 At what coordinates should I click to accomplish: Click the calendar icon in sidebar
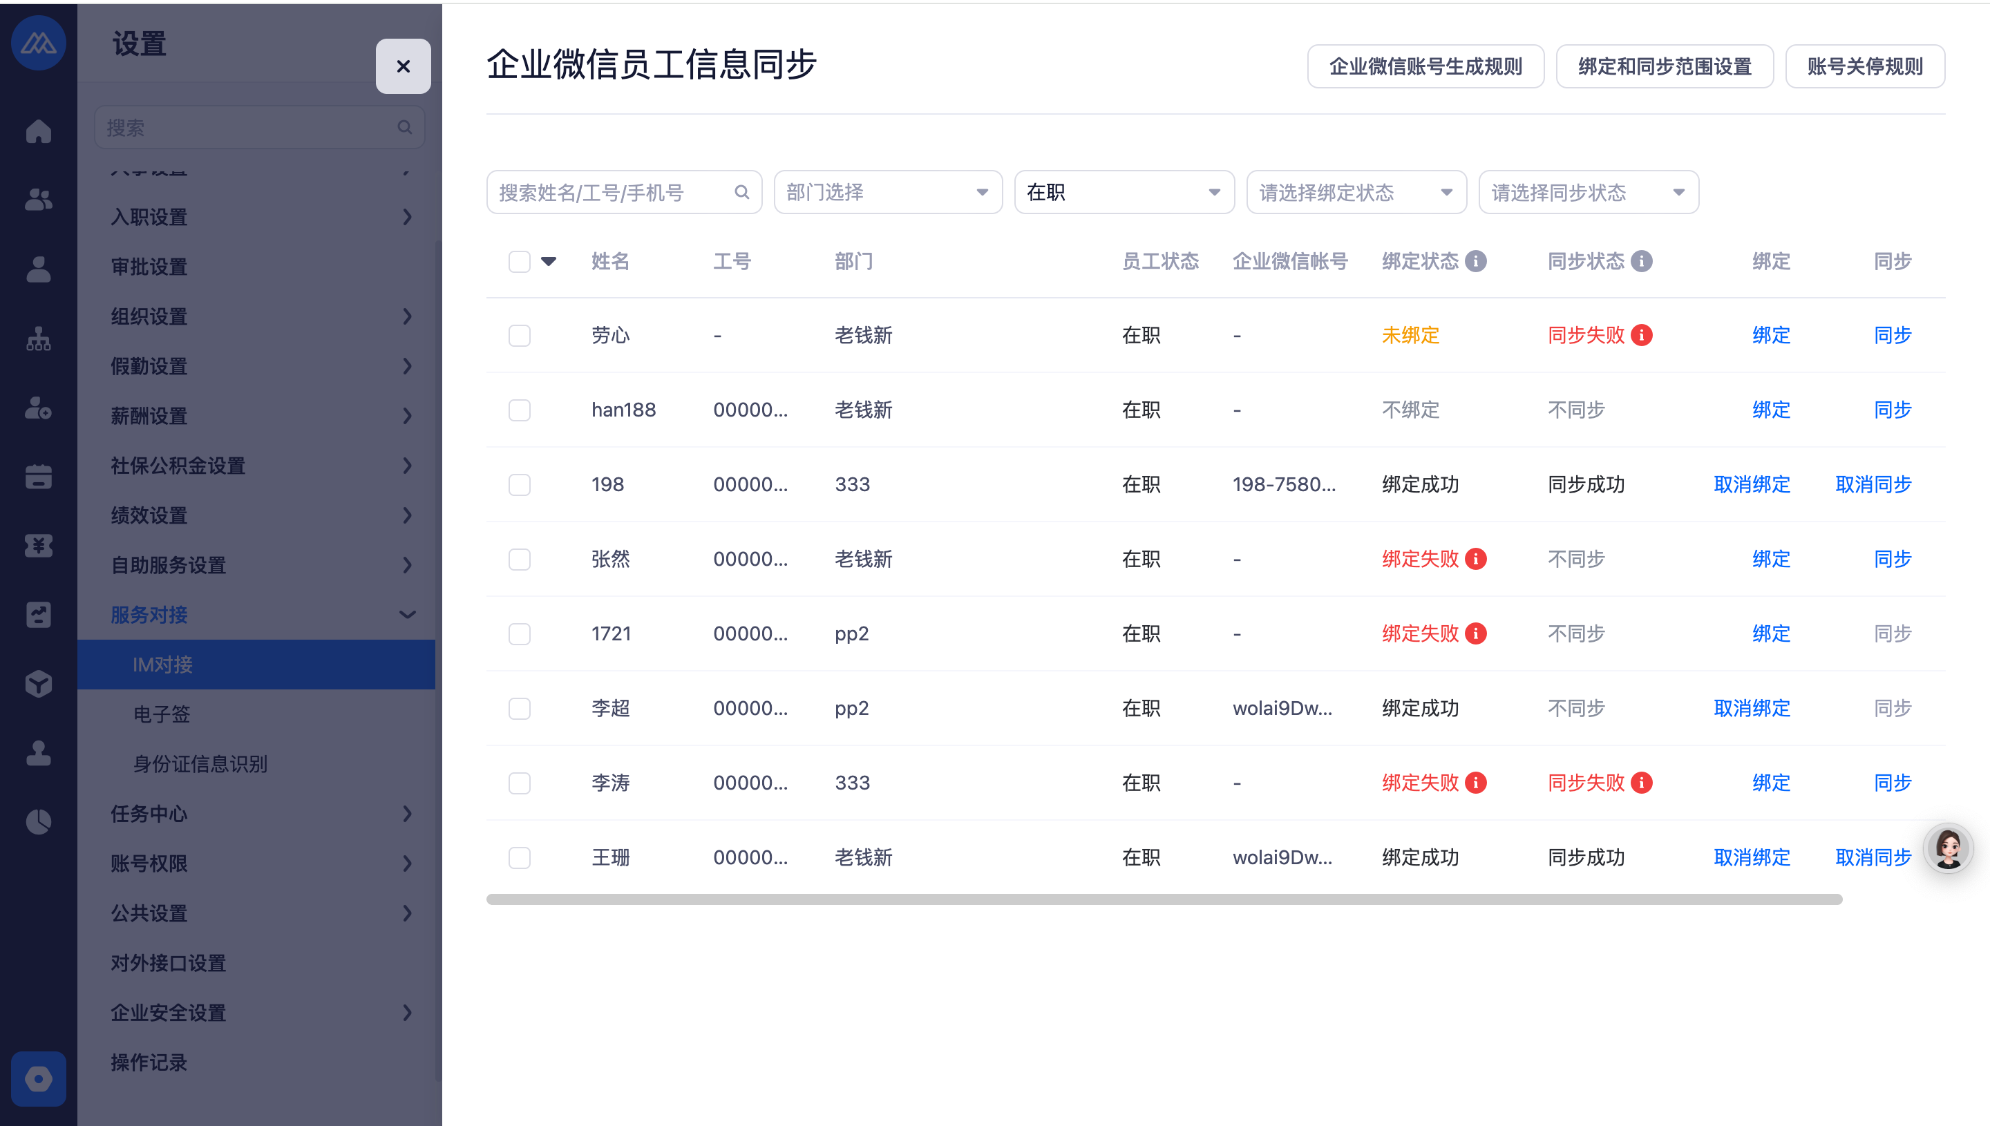tap(38, 477)
